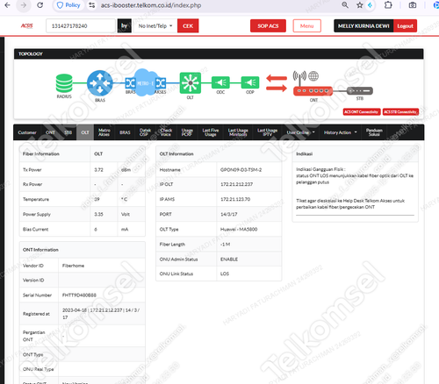
Task: Go forward with the browser forward arrow
Action: (24, 5)
